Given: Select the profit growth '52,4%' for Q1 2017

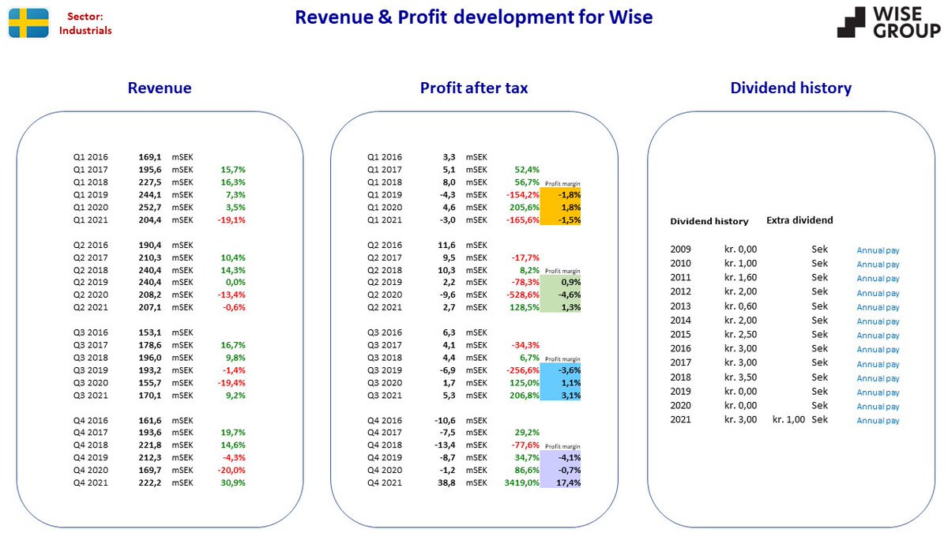Looking at the screenshot, I should pyautogui.click(x=527, y=170).
